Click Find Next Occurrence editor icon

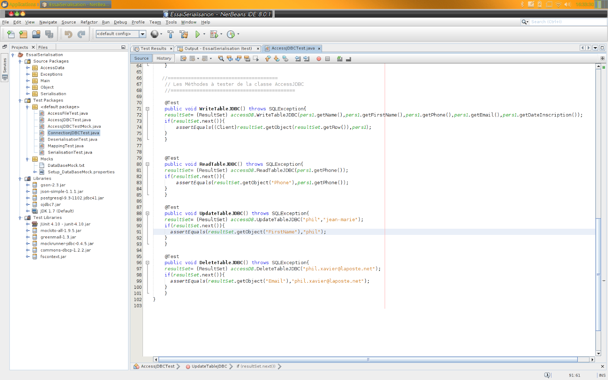[238, 59]
